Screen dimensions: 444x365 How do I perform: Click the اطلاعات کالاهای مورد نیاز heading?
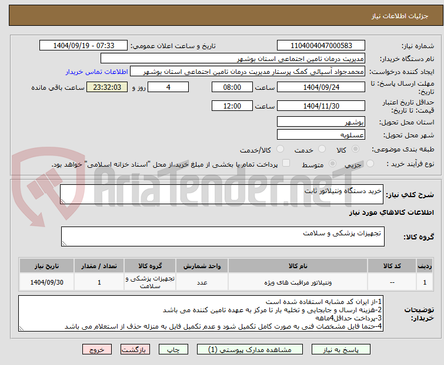coord(391,212)
